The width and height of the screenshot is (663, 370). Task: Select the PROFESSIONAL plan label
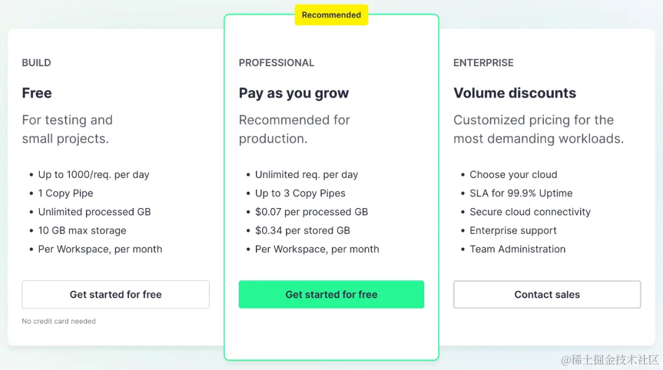(x=276, y=63)
